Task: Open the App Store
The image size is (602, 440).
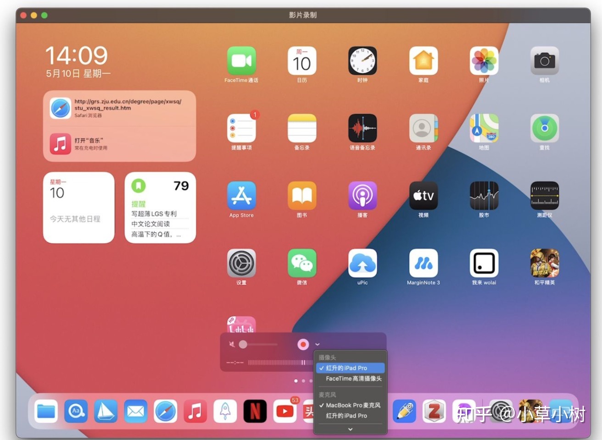Action: [x=241, y=196]
